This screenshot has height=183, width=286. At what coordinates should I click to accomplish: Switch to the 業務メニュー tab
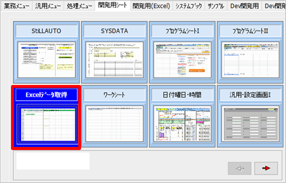point(16,6)
